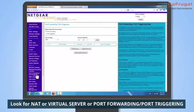Viewport: 194px width, 112px height.
Task: Open Static Routes in sidebar
Action: (x=33, y=86)
